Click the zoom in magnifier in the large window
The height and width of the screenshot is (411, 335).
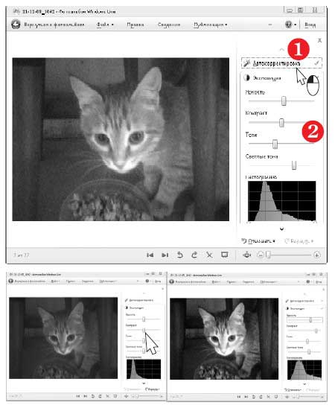pyautogui.click(x=317, y=255)
